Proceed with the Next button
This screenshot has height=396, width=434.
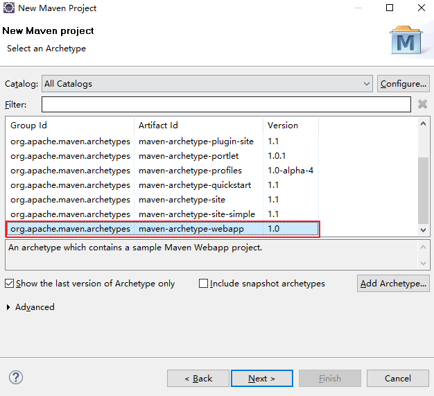(x=262, y=378)
